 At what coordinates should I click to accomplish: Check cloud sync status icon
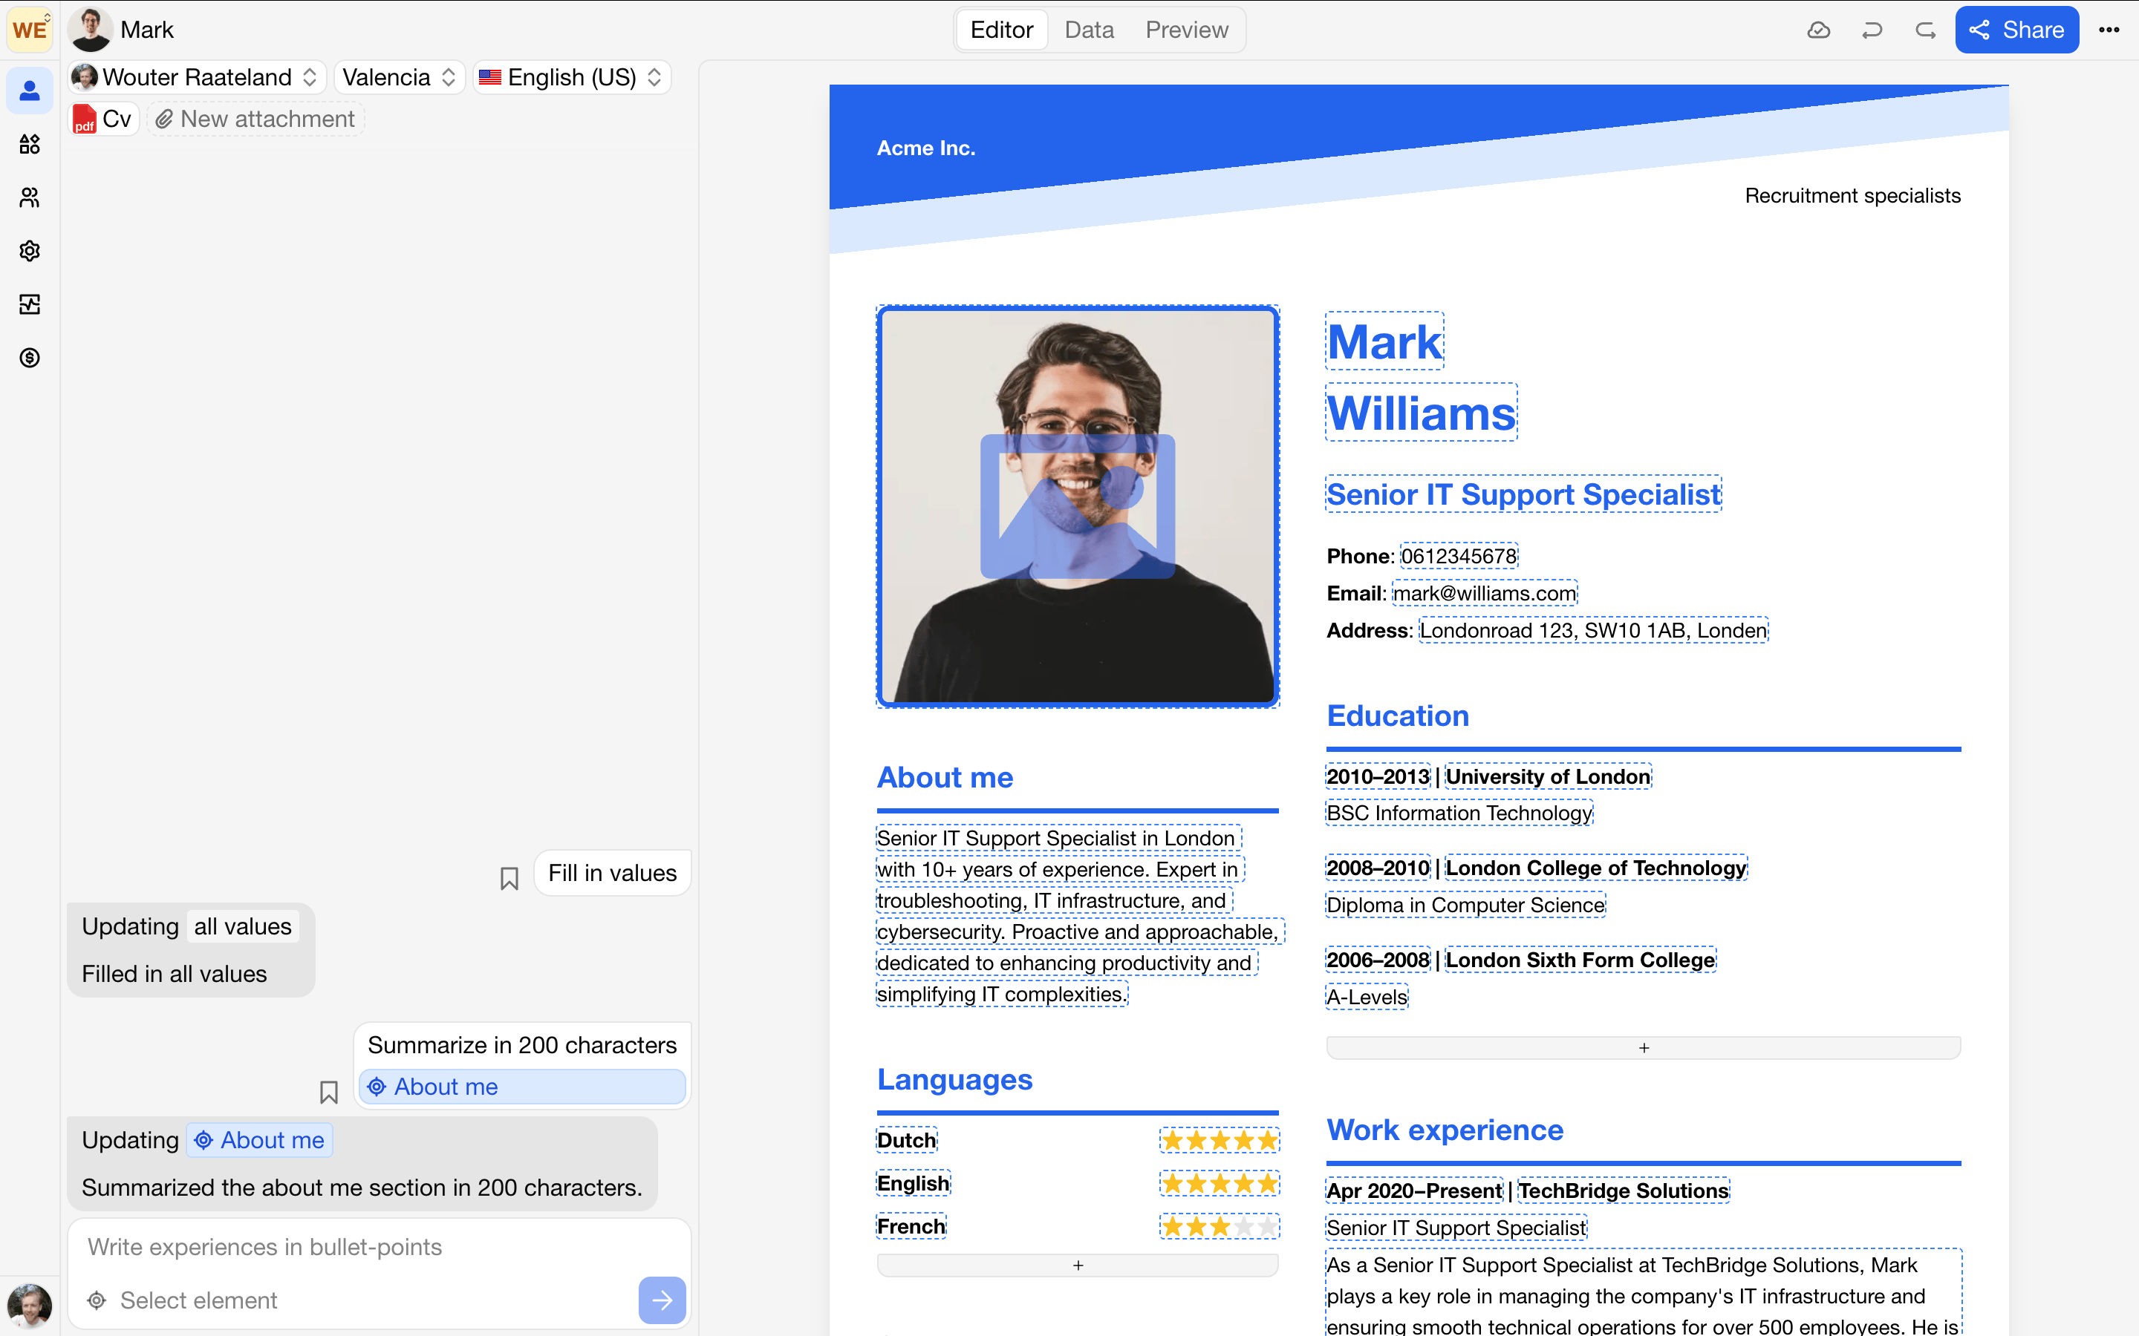coord(1819,29)
